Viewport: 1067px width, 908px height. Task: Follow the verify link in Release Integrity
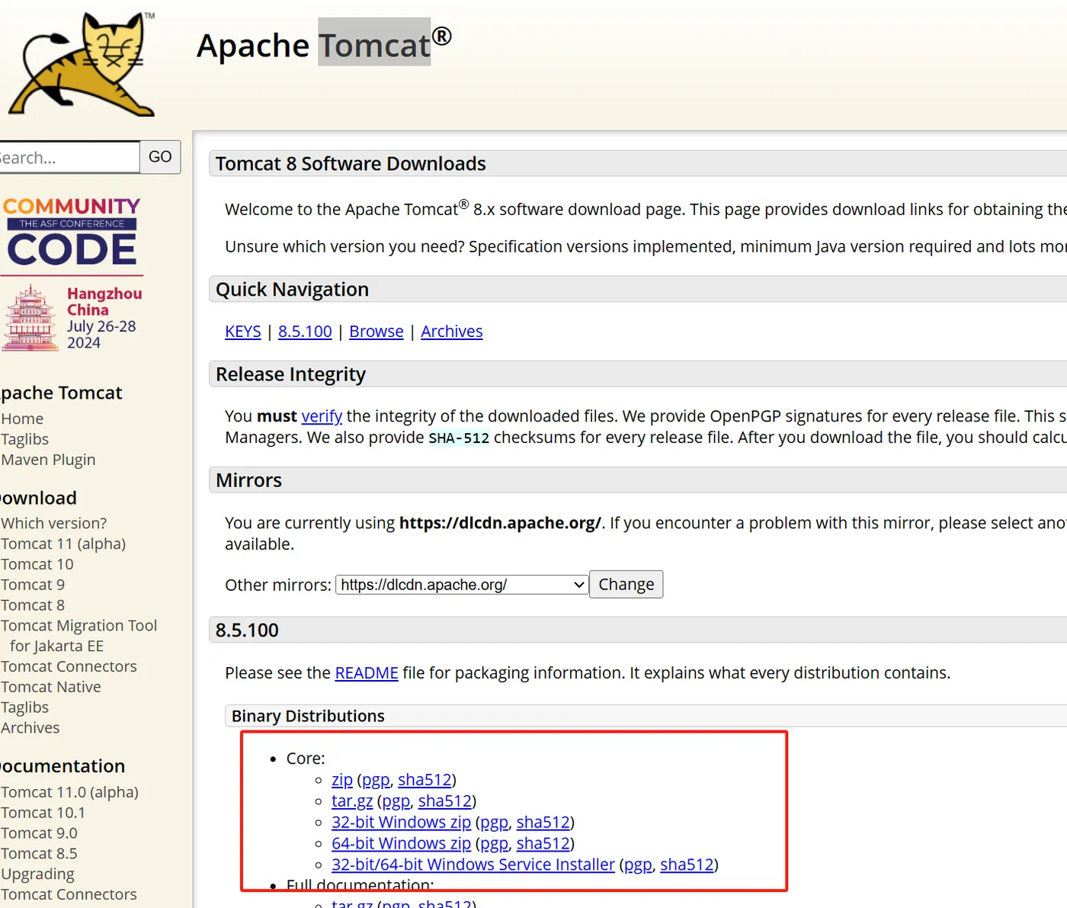click(x=322, y=416)
